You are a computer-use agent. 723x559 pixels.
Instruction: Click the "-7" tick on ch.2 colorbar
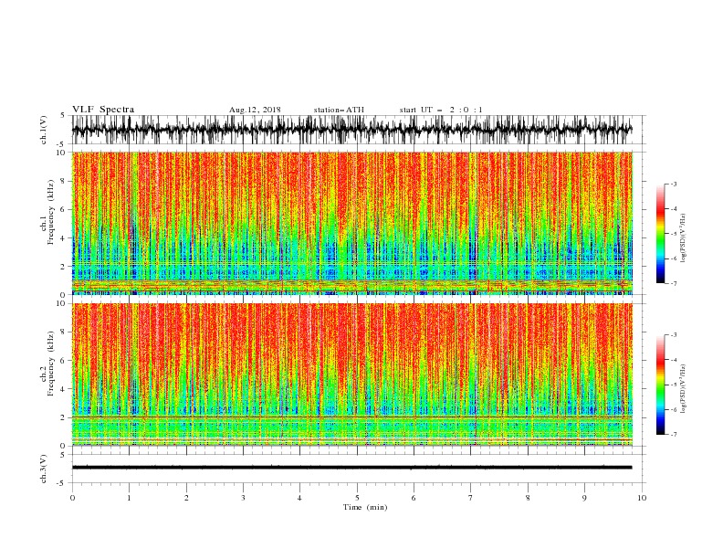point(674,434)
